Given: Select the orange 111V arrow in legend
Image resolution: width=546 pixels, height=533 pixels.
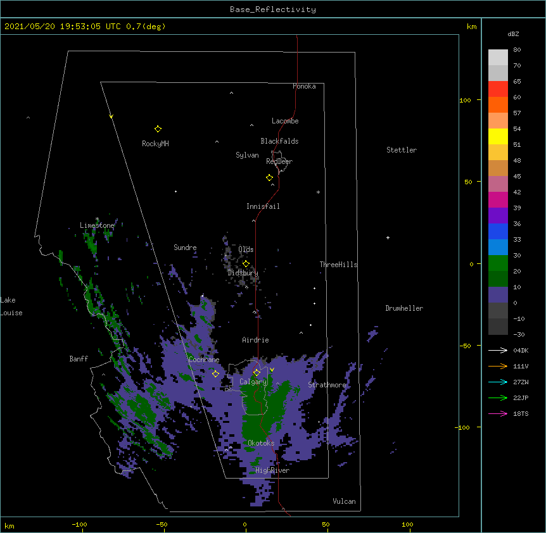Looking at the screenshot, I should click(498, 366).
